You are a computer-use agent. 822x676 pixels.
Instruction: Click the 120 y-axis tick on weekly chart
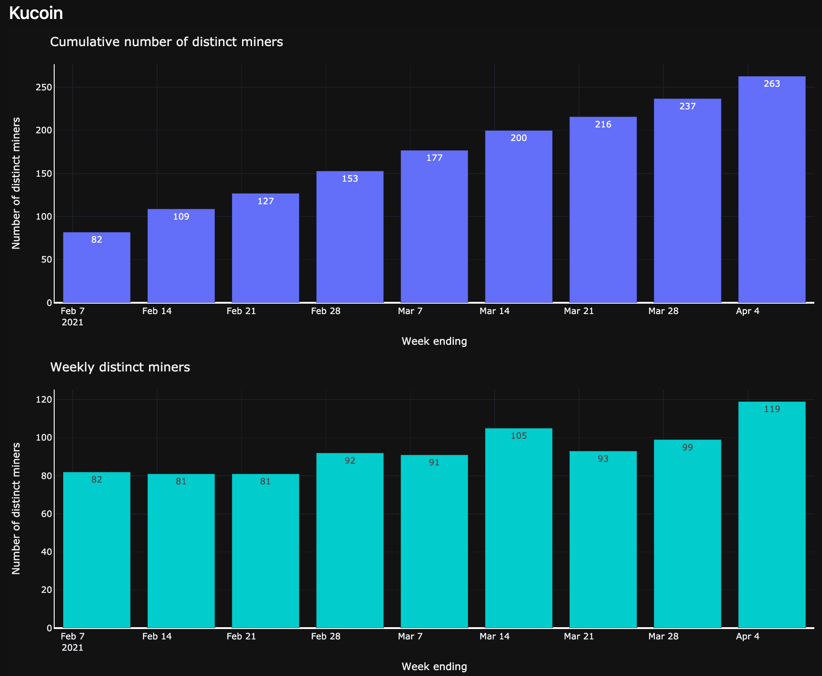tap(45, 399)
